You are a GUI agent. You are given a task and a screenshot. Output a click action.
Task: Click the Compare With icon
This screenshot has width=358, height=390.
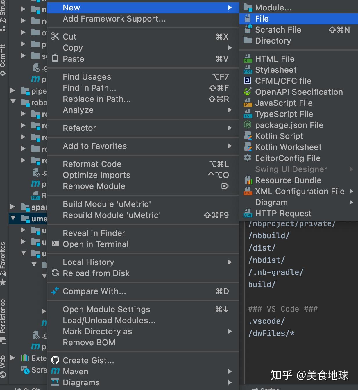[55, 291]
